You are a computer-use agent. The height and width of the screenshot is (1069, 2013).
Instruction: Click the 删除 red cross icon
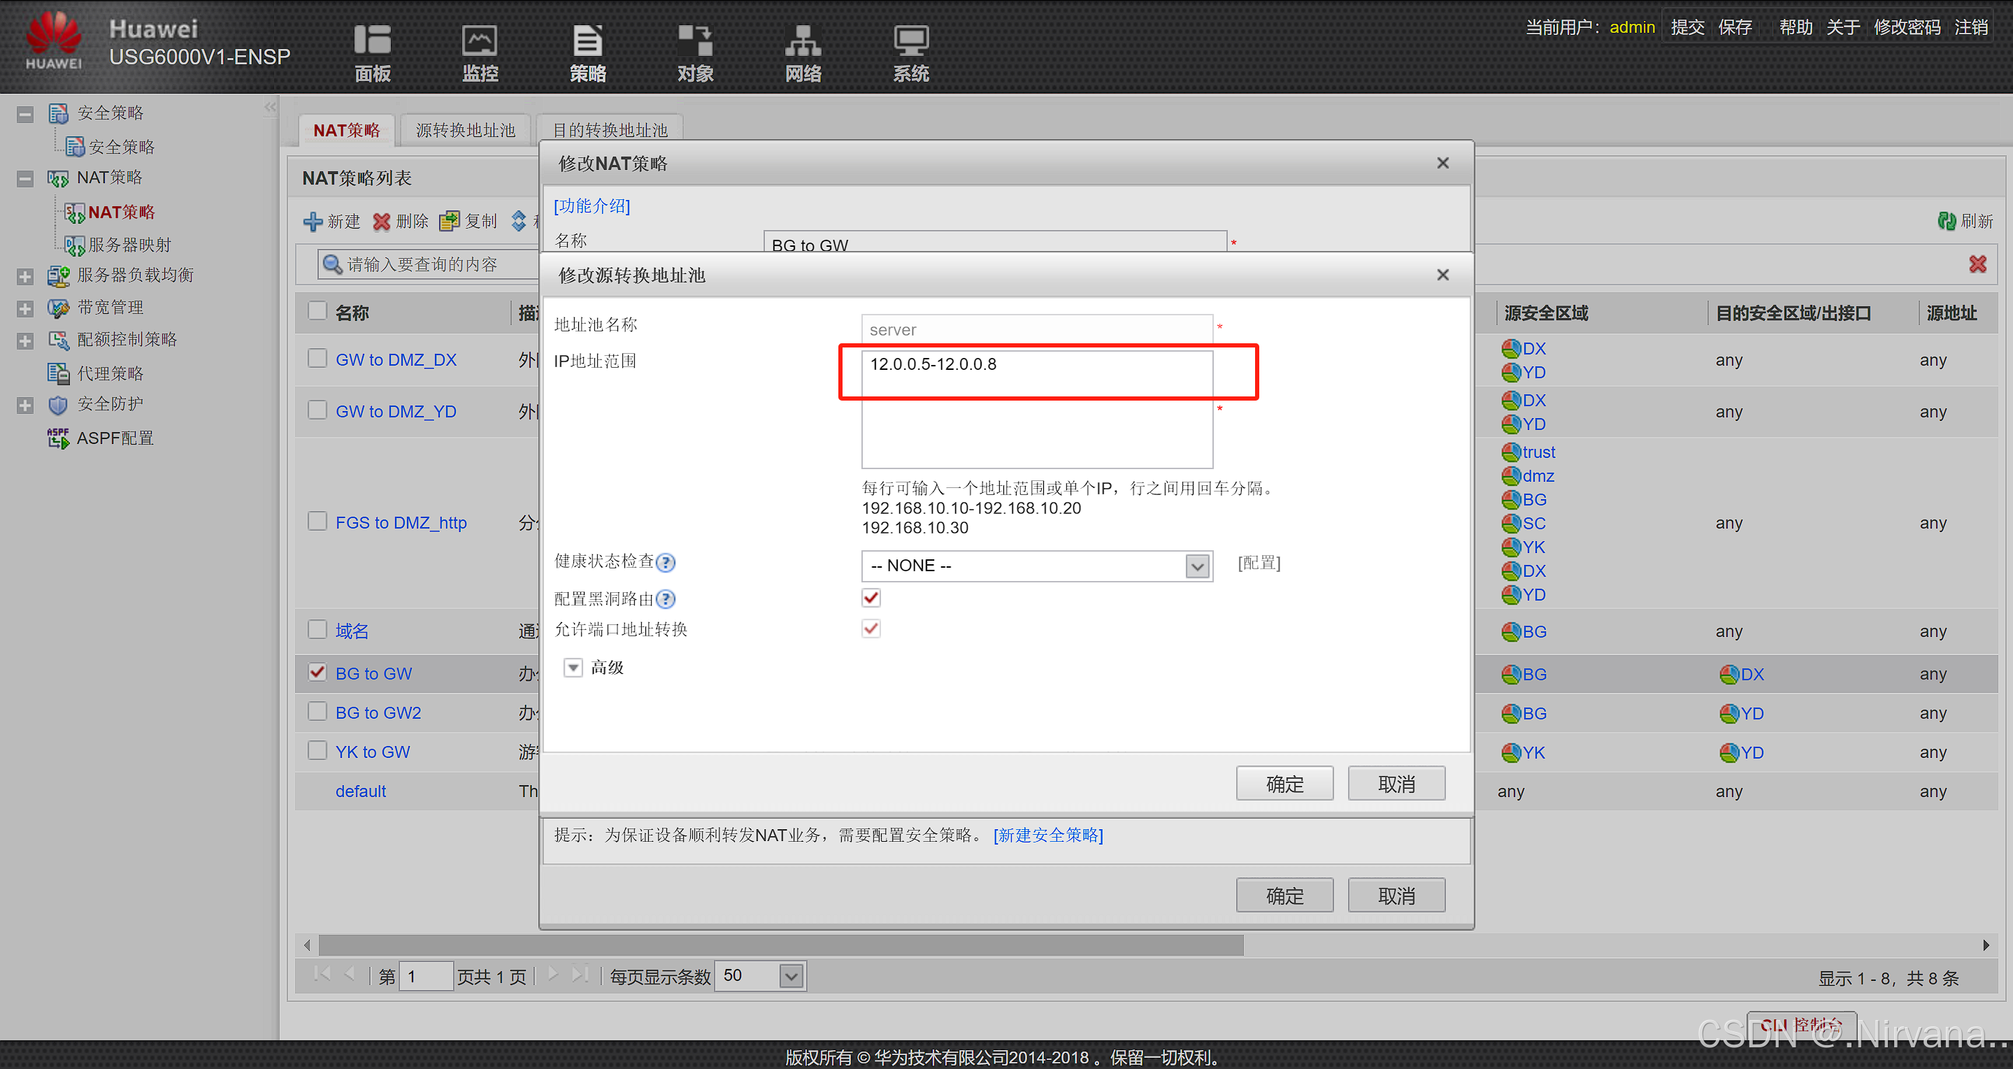381,221
